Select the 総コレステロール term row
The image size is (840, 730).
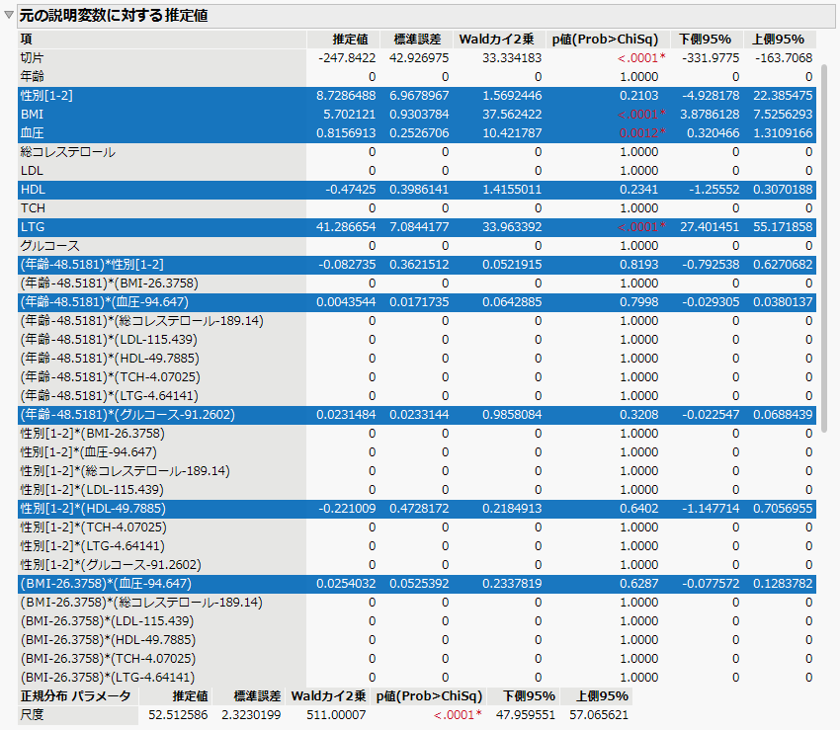pos(417,151)
